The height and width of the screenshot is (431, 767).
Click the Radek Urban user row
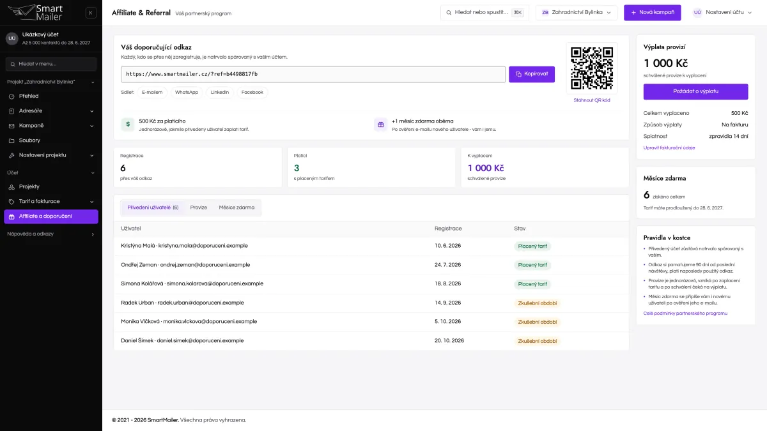tap(371, 303)
